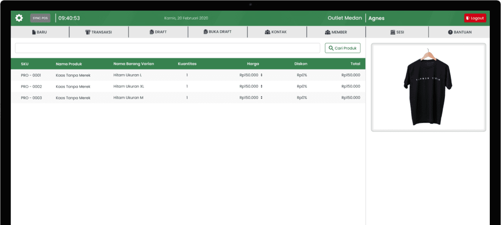
Task: Open the Bantuan menu tab
Action: (x=460, y=32)
